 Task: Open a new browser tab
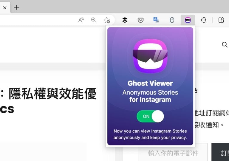coord(17,7)
